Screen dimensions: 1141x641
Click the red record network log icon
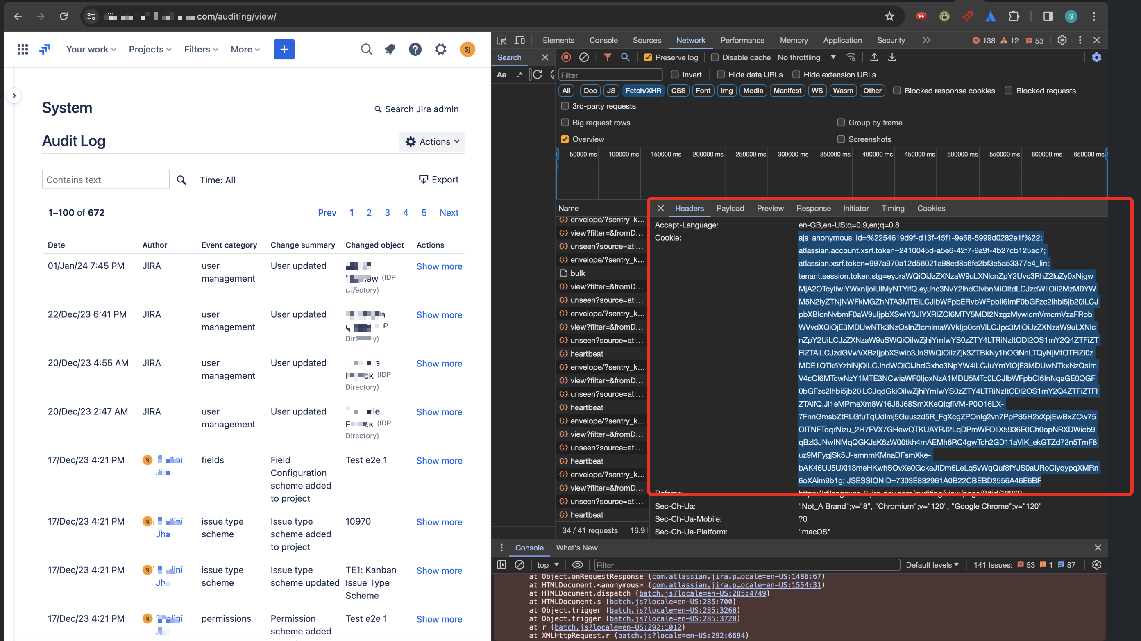(566, 57)
